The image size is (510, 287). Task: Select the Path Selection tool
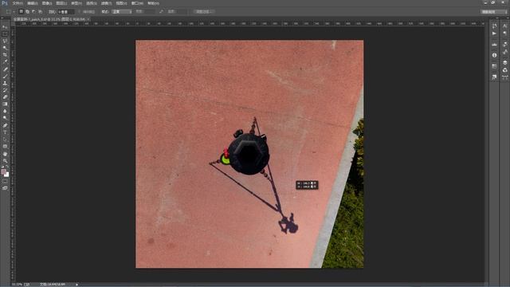(5, 139)
